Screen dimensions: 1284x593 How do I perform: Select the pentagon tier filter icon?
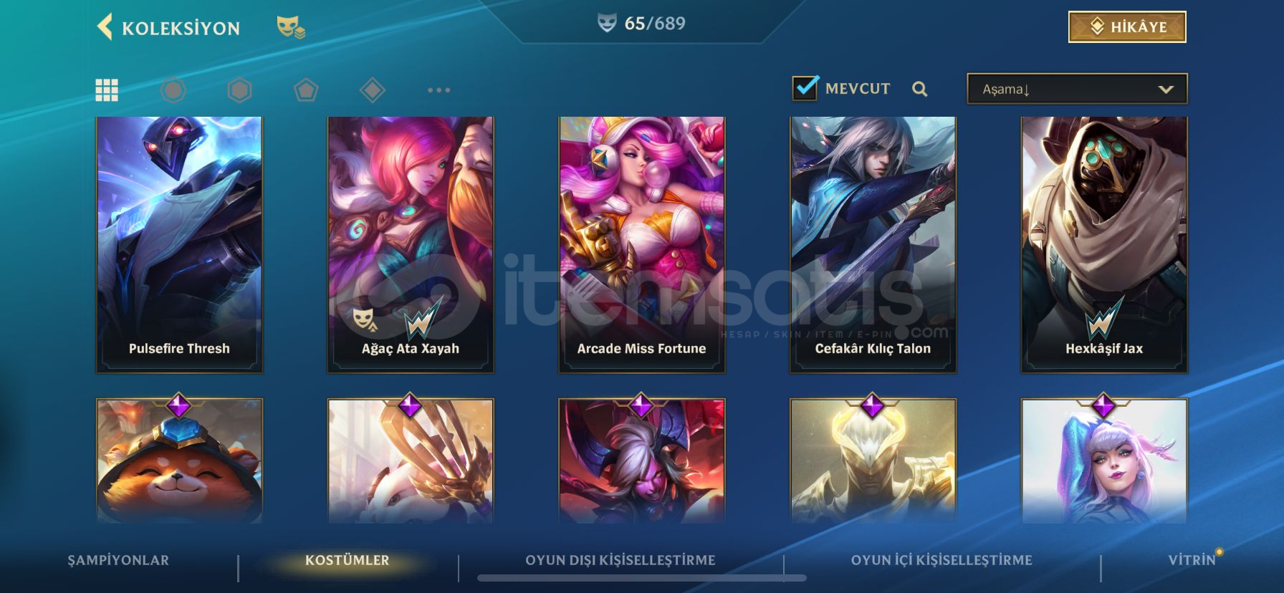[306, 90]
